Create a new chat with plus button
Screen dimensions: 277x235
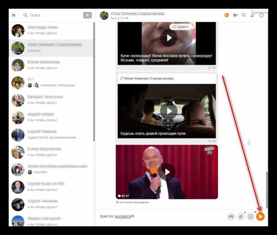pyautogui.click(x=87, y=15)
